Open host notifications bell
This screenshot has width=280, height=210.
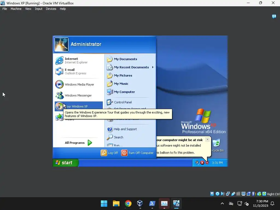coord(273,203)
